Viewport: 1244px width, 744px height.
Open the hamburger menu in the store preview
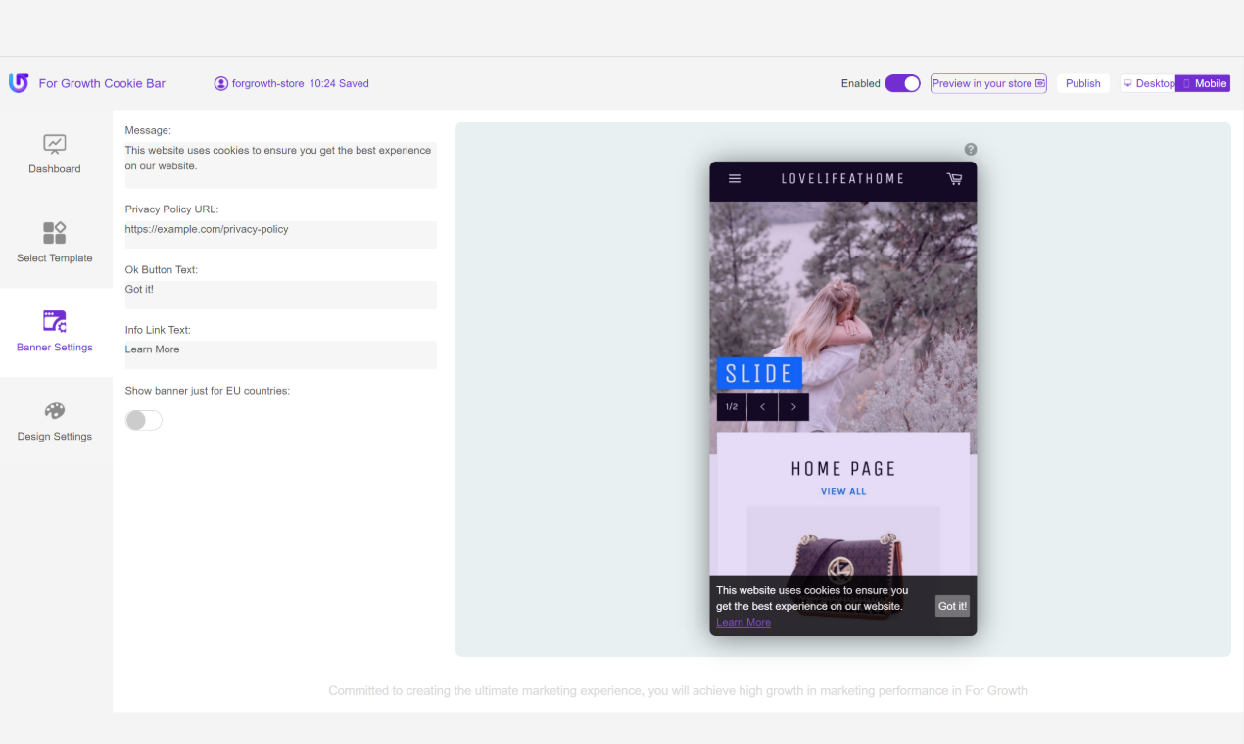[734, 179]
